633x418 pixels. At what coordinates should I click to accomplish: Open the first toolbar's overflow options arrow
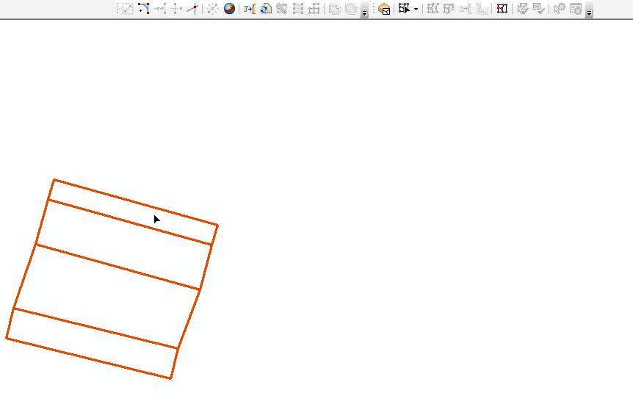point(364,10)
